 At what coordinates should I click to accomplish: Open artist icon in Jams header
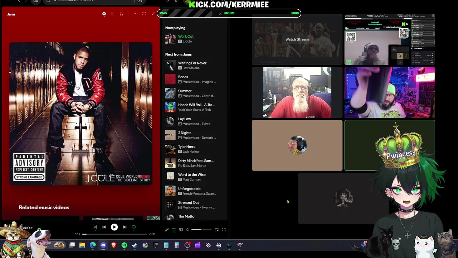click(122, 14)
